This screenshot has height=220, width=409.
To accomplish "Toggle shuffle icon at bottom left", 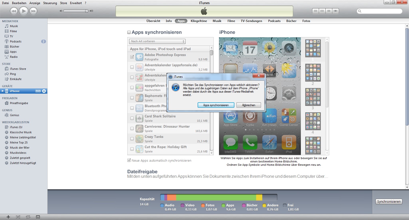I will point(18,217).
